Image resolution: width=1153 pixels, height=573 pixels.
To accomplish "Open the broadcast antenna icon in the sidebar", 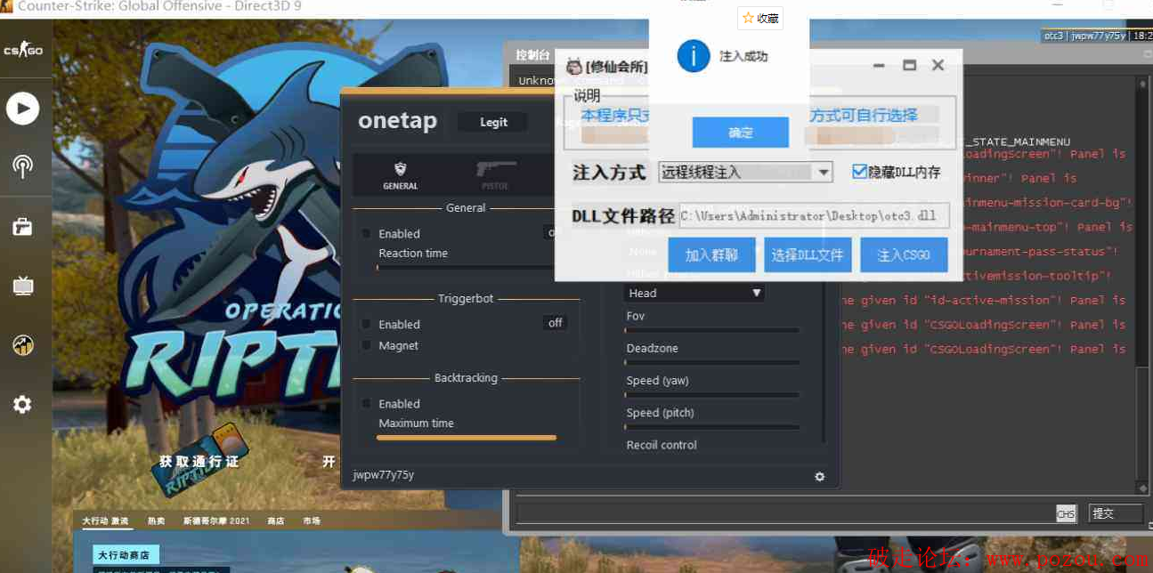I will [23, 165].
